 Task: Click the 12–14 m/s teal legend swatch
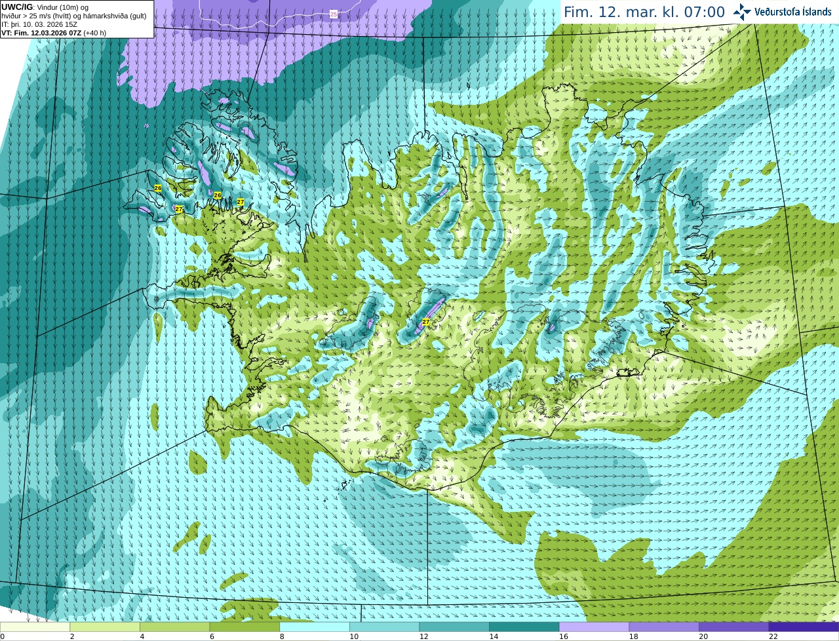(454, 627)
